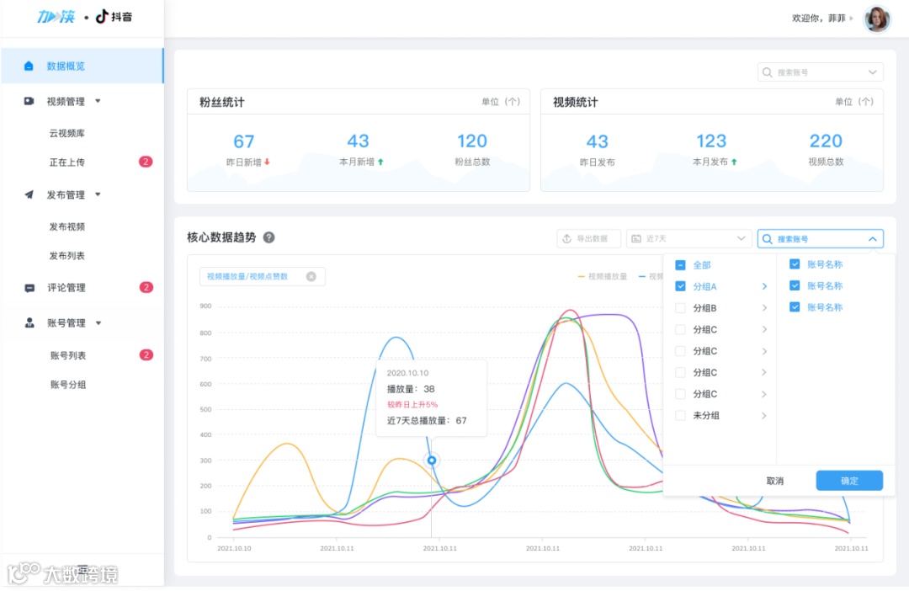Click the export icon on 导出数据 button

pos(563,238)
